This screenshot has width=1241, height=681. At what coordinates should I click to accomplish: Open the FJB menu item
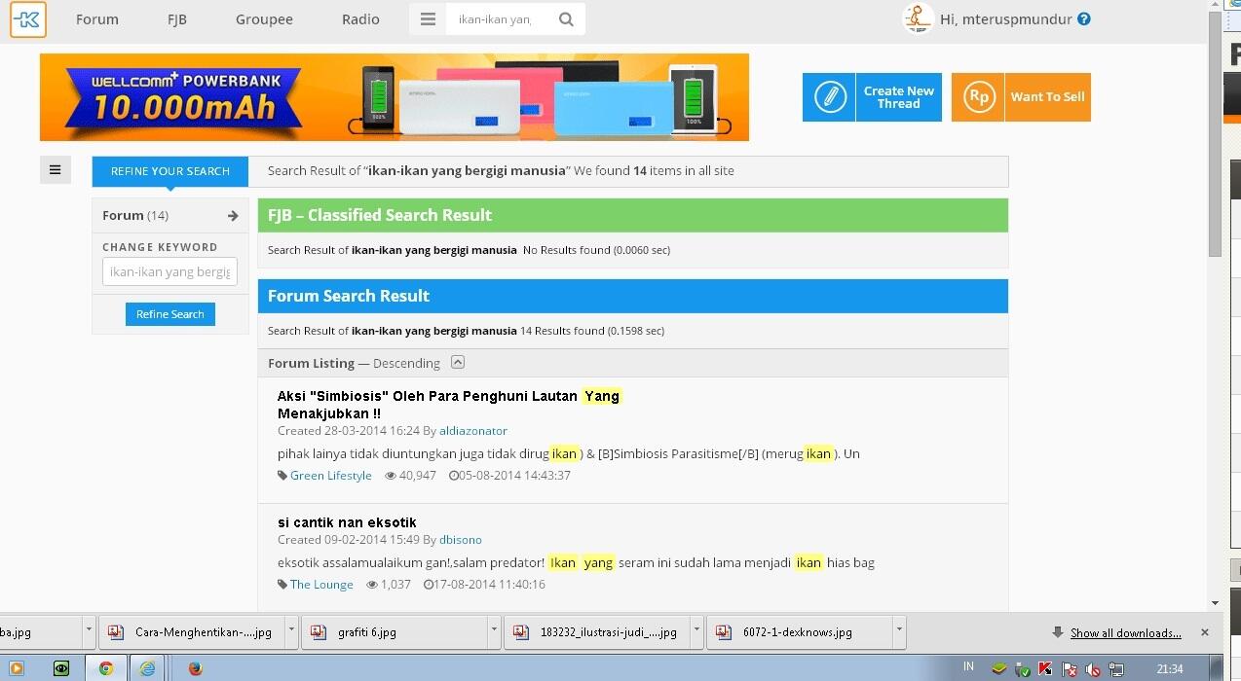(176, 19)
